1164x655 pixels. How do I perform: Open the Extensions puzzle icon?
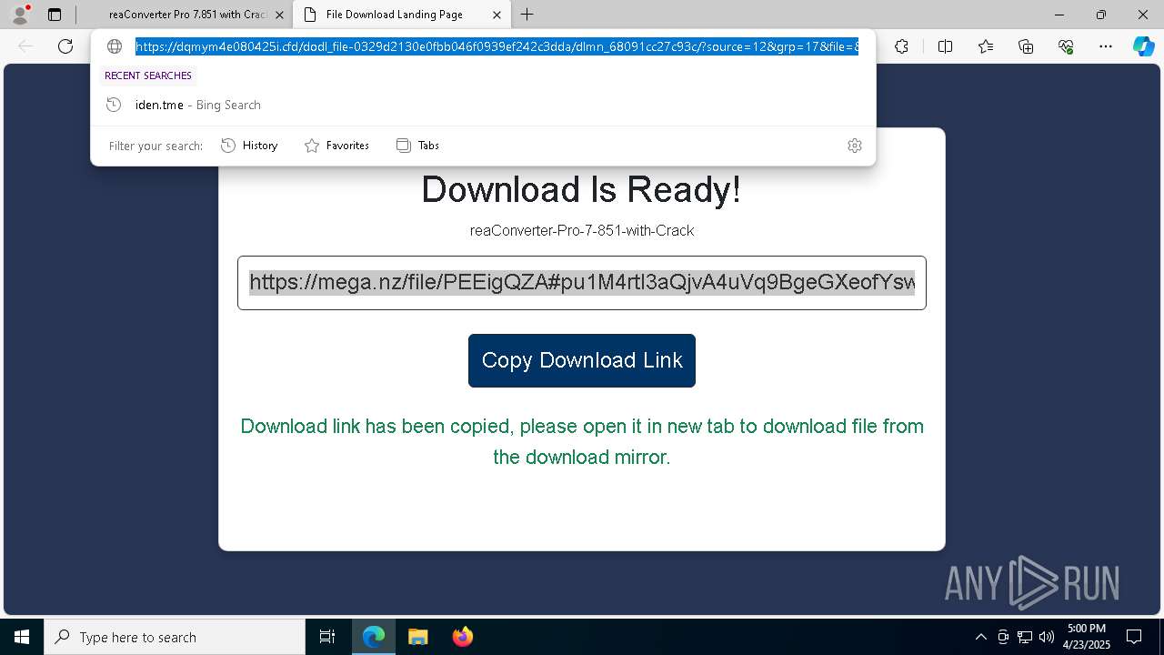(x=901, y=46)
